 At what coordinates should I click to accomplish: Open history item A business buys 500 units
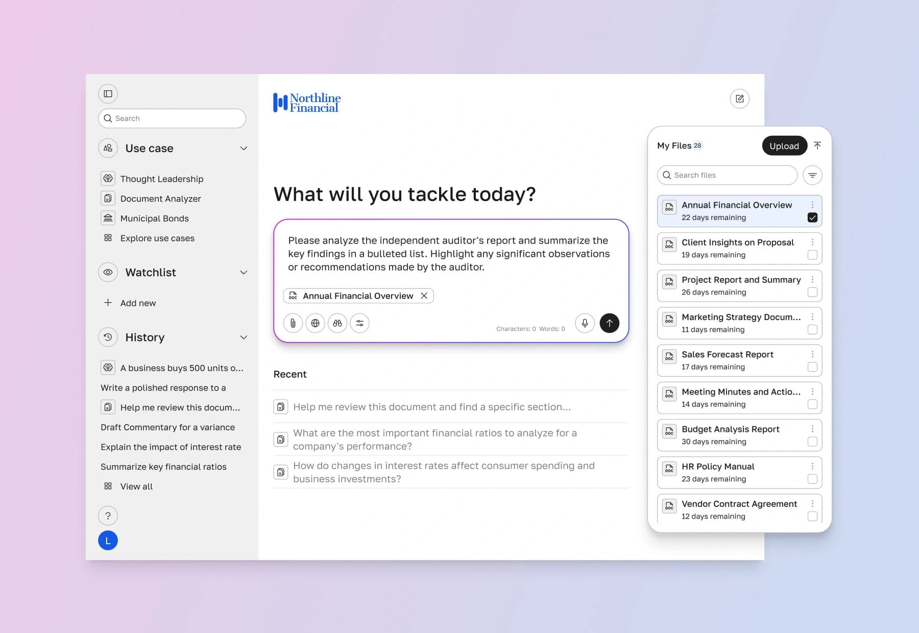172,368
